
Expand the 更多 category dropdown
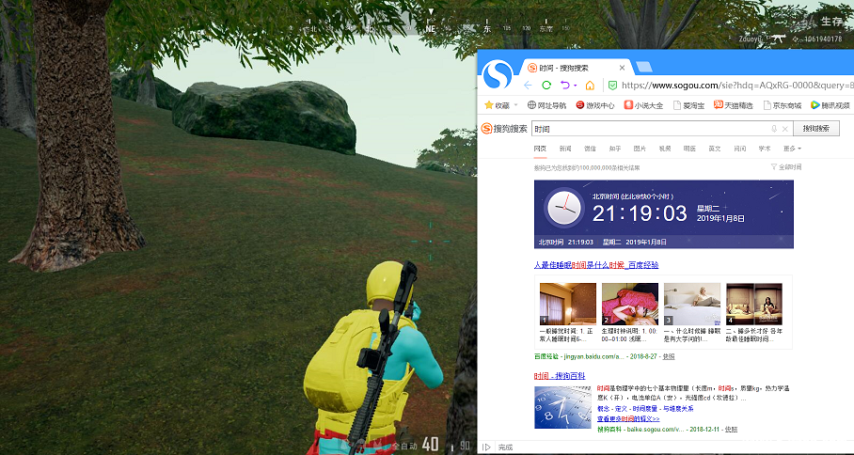tap(792, 149)
